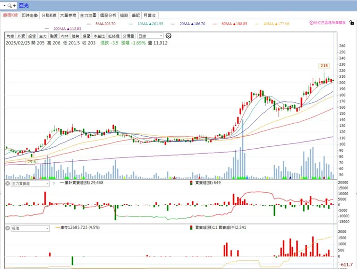Click the purple line swatch beside 200MA
Viewport: 357px width, 269px height.
point(47,28)
